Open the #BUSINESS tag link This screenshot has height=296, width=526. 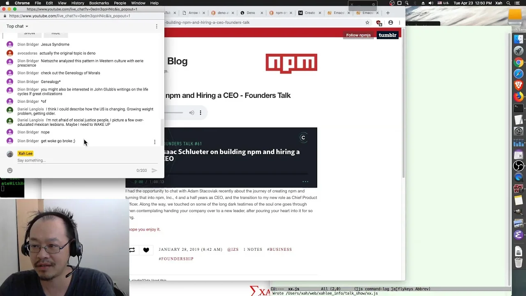[279, 250]
